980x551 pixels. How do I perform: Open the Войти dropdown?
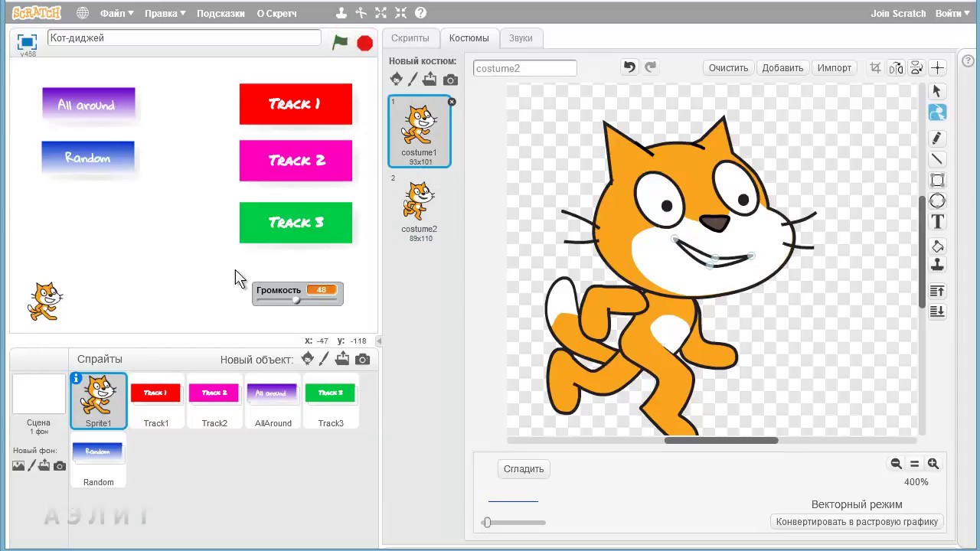click(x=953, y=13)
